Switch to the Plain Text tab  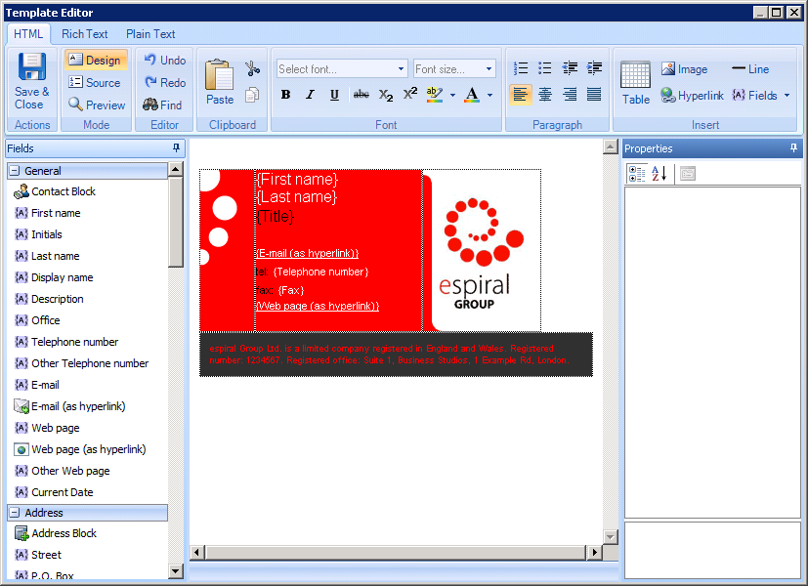click(150, 34)
